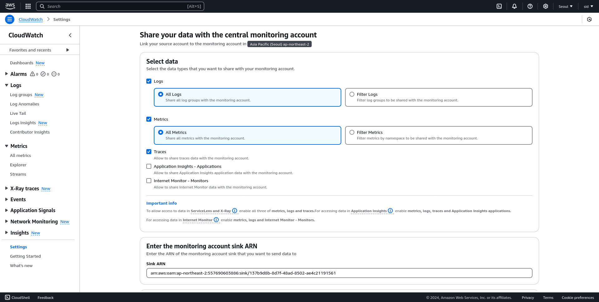
Task: Open the help question mark icon
Action: [530, 6]
